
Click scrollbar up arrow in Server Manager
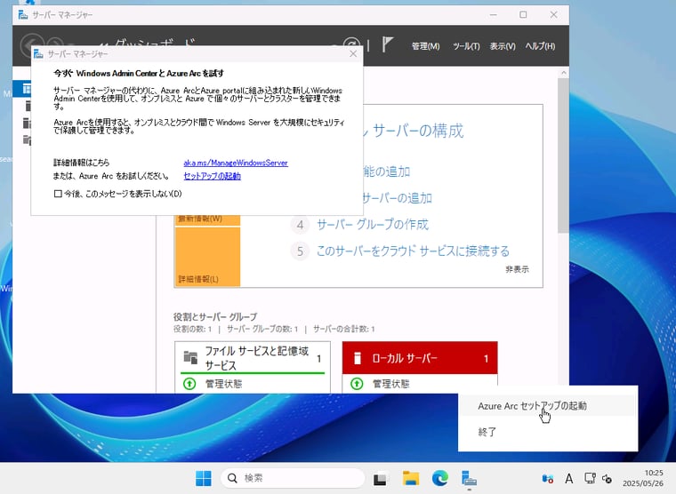[x=563, y=73]
